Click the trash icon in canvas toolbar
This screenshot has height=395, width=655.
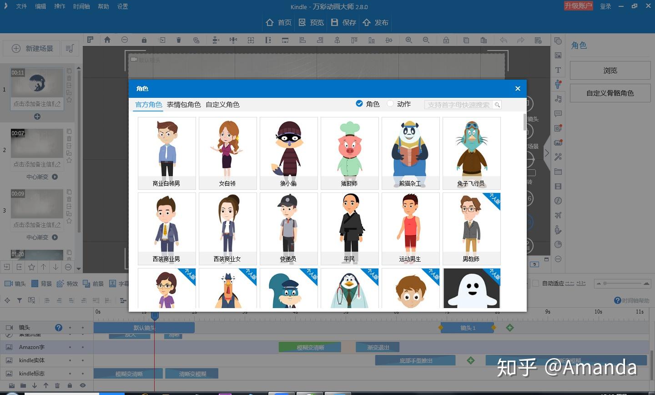click(x=179, y=40)
